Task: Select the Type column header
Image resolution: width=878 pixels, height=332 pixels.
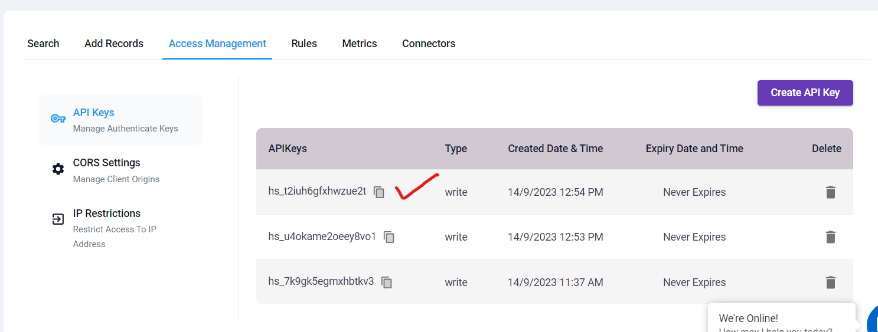Action: (x=456, y=149)
